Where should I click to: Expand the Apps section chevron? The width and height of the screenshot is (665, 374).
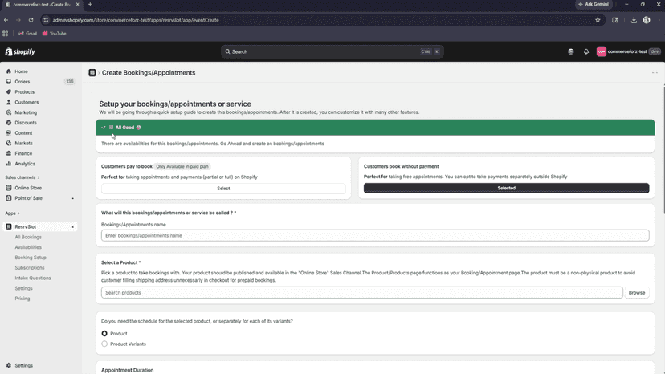18,213
